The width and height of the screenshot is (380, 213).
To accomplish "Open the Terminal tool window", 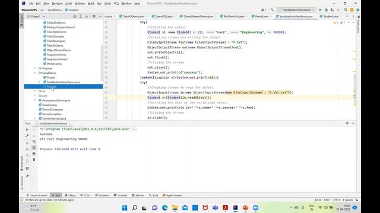I will [x=121, y=195].
